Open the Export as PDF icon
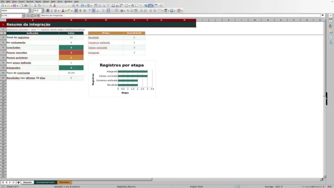This screenshot has width=334, height=188. [22, 6]
